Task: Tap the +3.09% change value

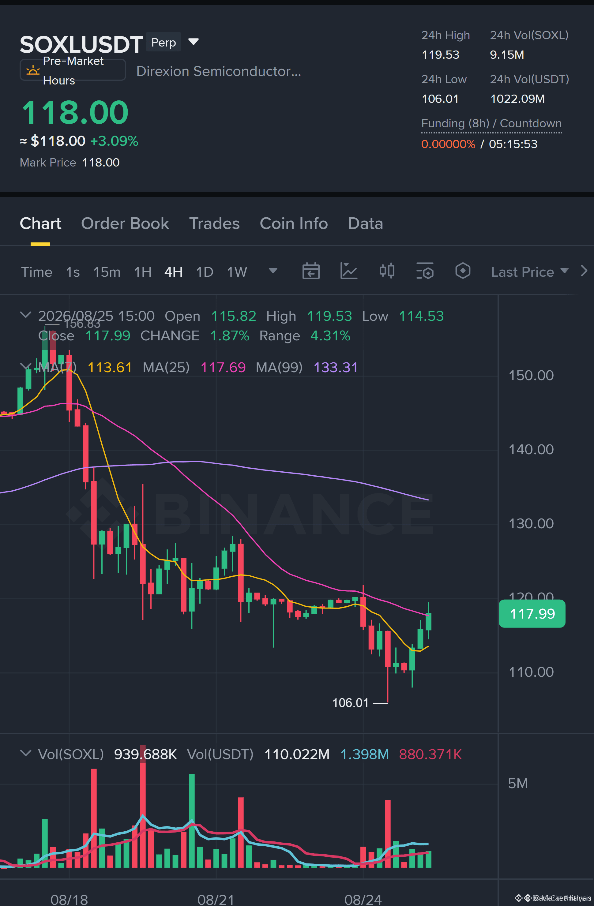Action: point(114,141)
